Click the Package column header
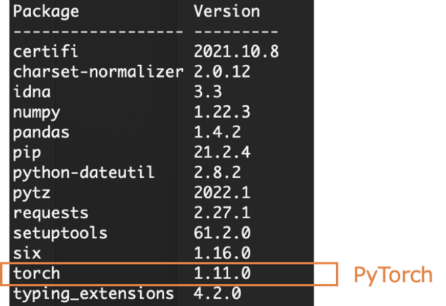Viewport: 446px width, 306px height. coord(46,12)
